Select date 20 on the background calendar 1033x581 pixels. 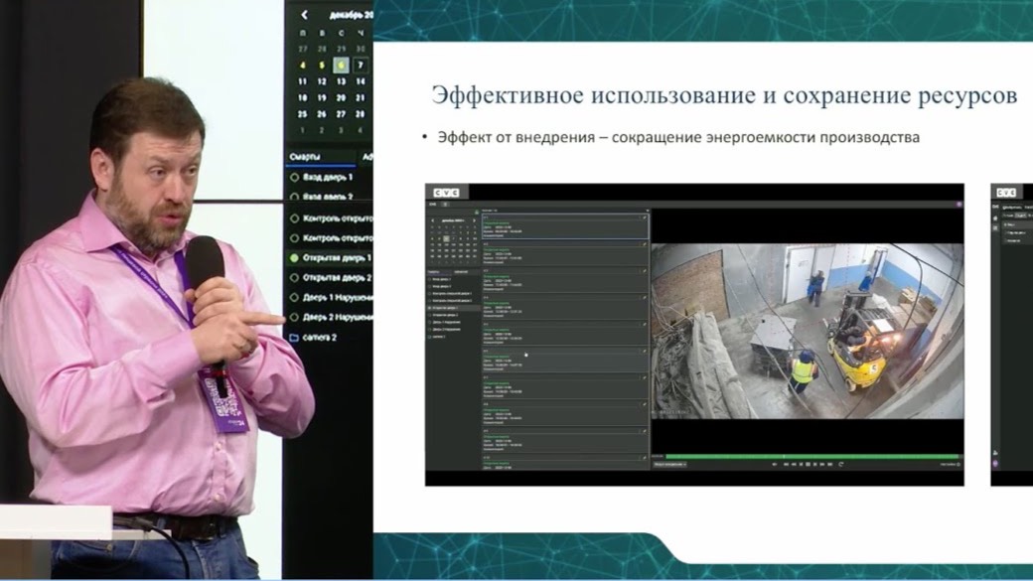pos(341,97)
